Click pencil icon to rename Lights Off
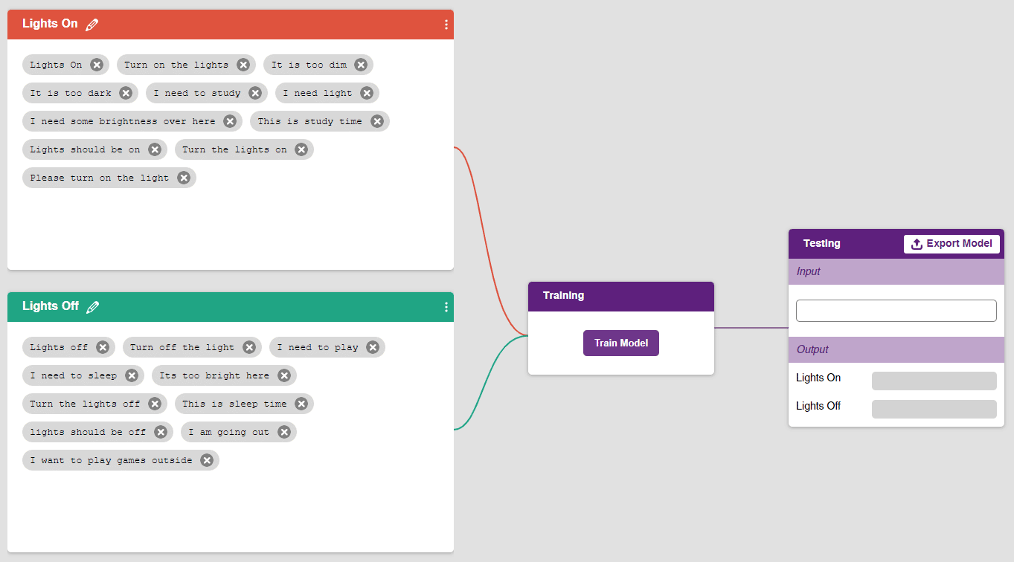The height and width of the screenshot is (562, 1014). [93, 307]
